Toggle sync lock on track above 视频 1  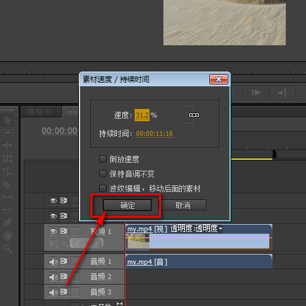pos(64,216)
